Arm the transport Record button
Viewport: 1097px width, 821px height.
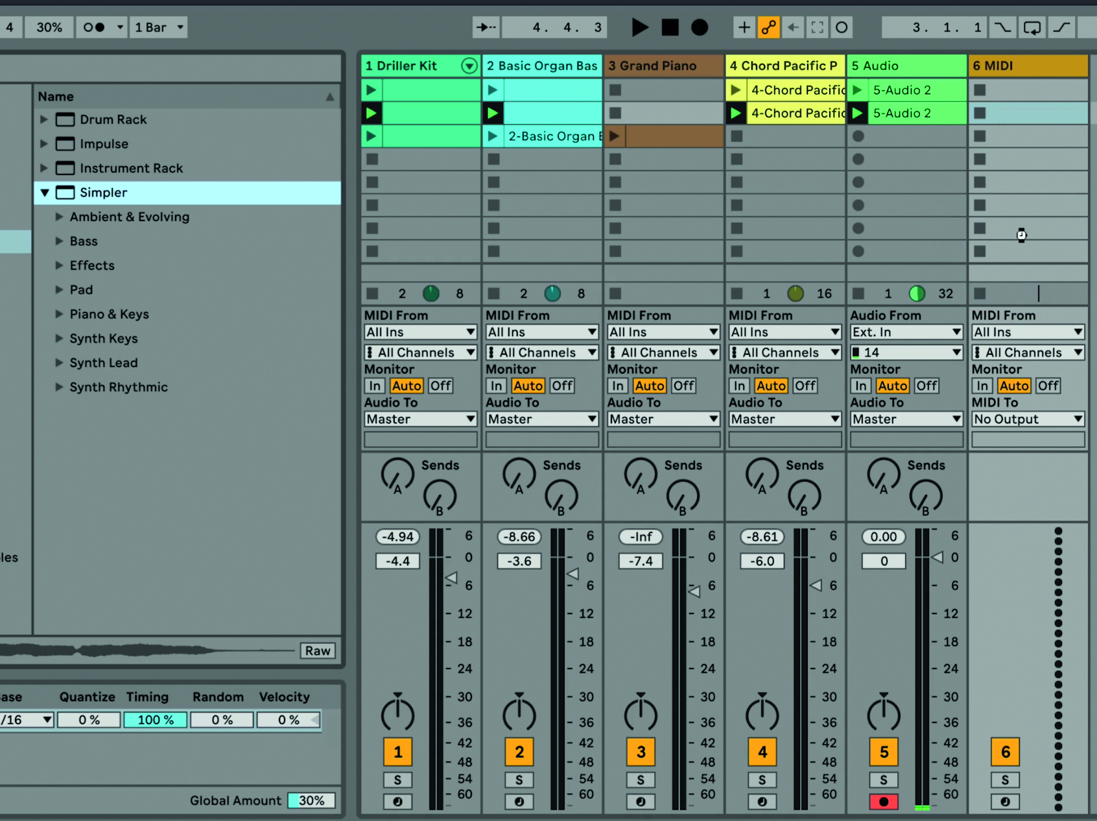[x=700, y=27]
